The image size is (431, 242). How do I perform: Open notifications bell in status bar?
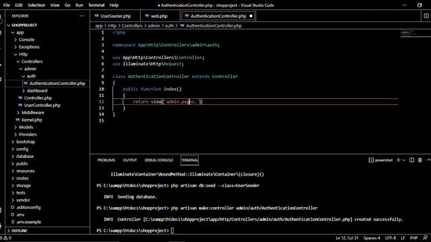425,238
